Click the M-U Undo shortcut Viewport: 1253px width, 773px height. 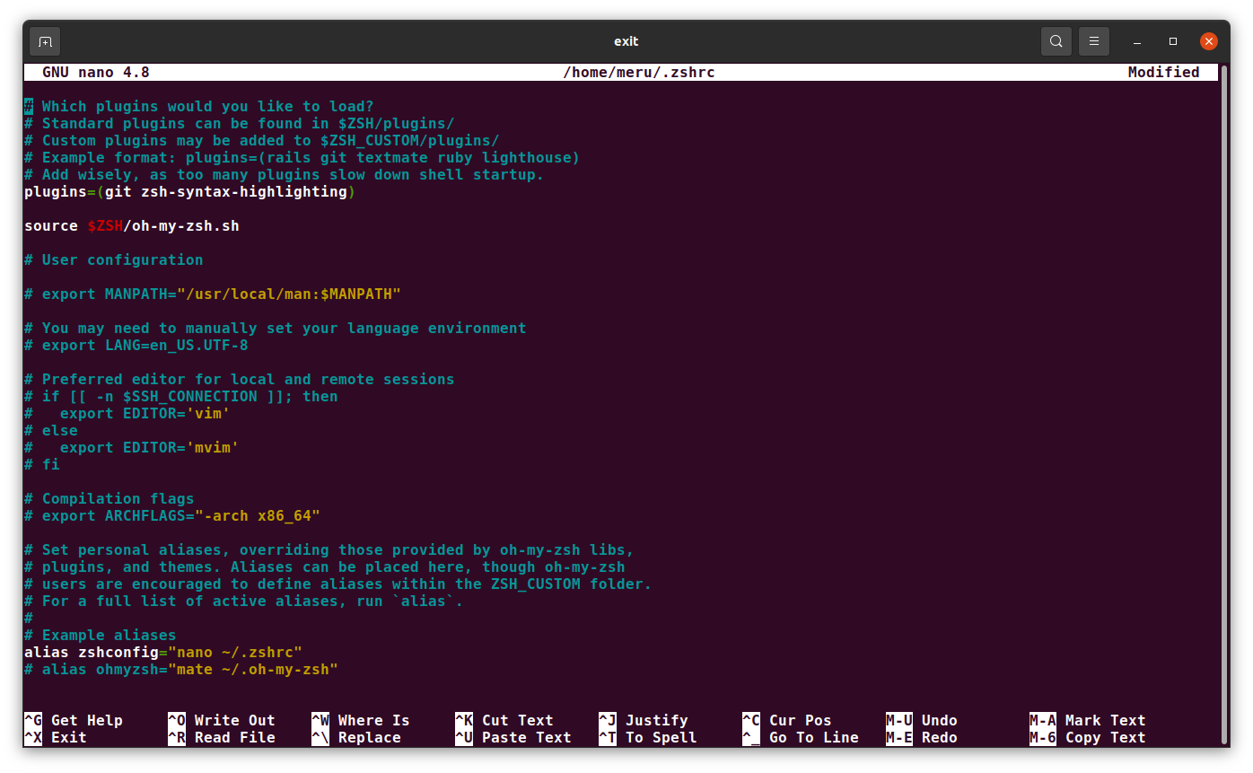pyautogui.click(x=922, y=720)
